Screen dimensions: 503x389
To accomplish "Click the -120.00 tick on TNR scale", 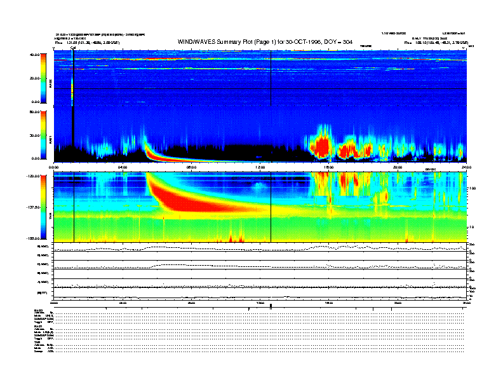I will [30, 176].
